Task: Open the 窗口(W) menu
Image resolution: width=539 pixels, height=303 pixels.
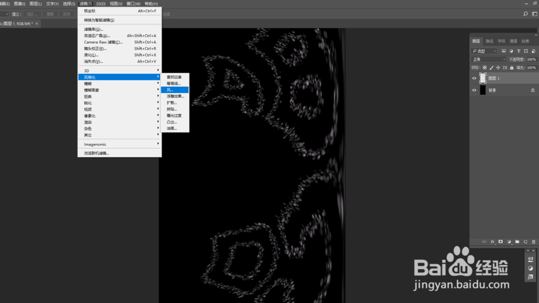Action: pos(133,4)
